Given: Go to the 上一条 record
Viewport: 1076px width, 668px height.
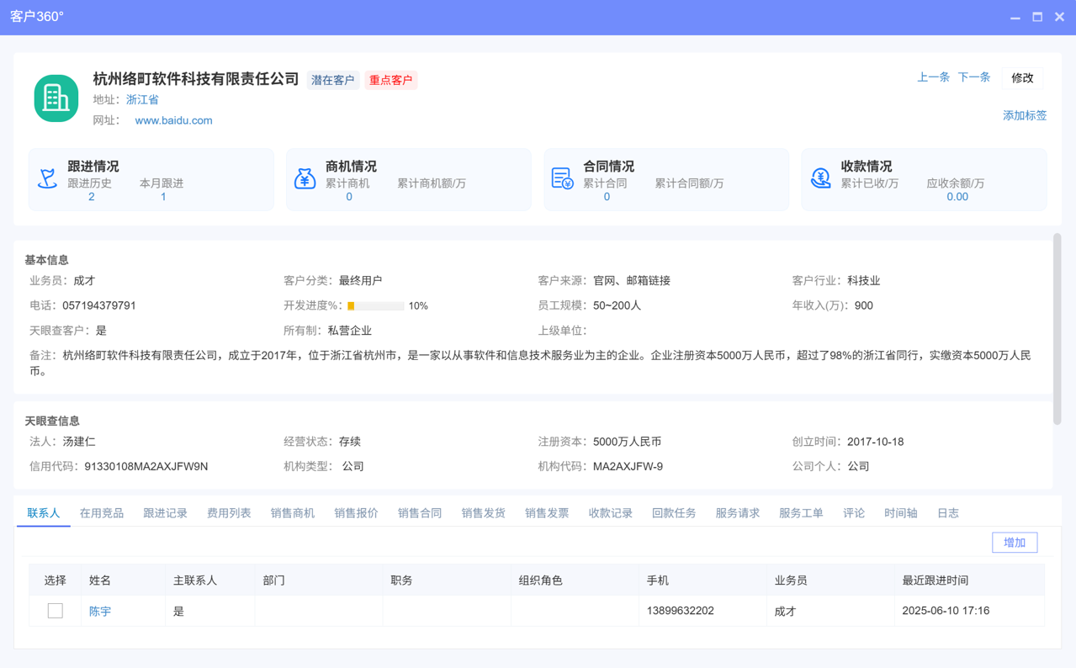Looking at the screenshot, I should pyautogui.click(x=933, y=77).
